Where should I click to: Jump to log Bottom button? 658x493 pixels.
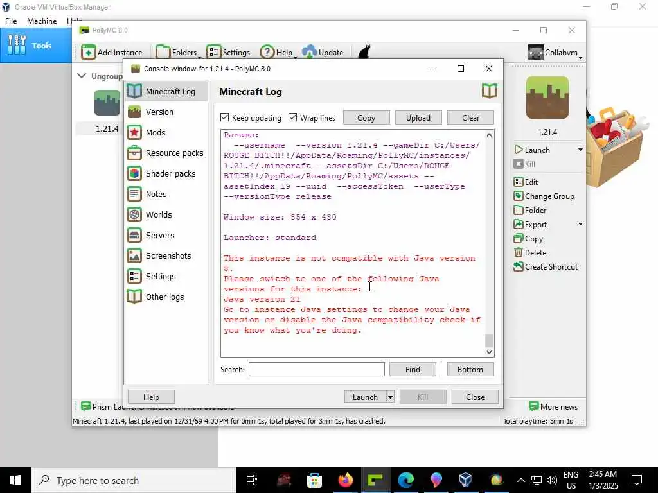pyautogui.click(x=470, y=369)
